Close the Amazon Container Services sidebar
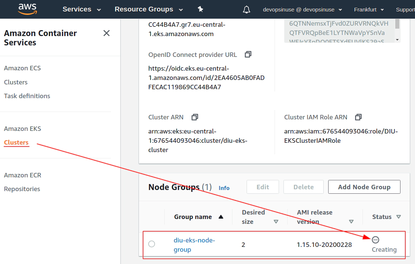The height and width of the screenshot is (264, 415). pyautogui.click(x=107, y=33)
